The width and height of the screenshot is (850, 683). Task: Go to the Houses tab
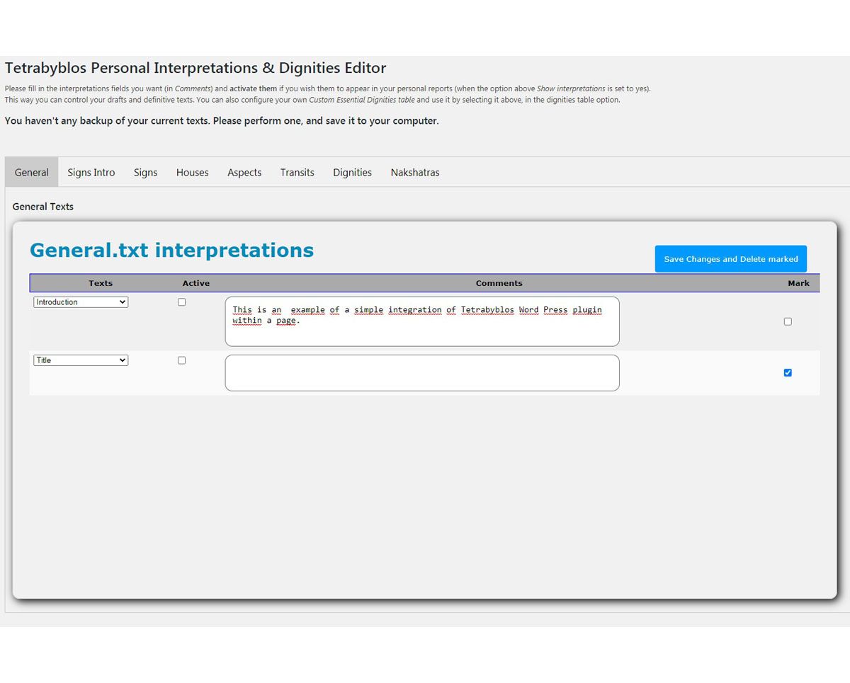[x=192, y=172]
